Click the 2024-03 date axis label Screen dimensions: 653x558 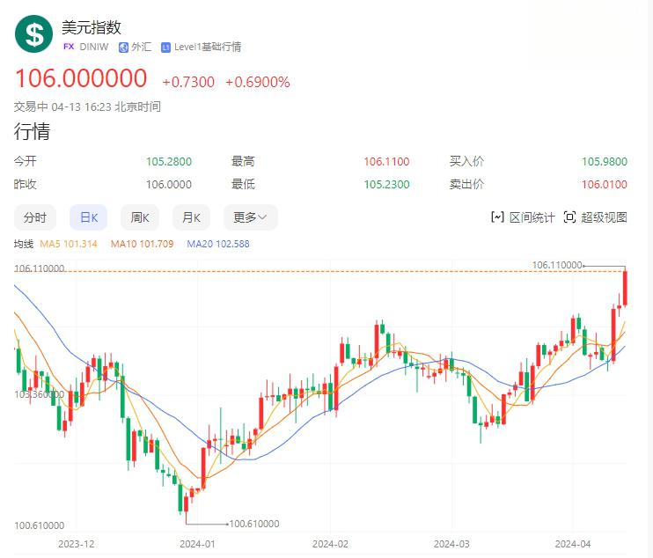pyautogui.click(x=451, y=544)
